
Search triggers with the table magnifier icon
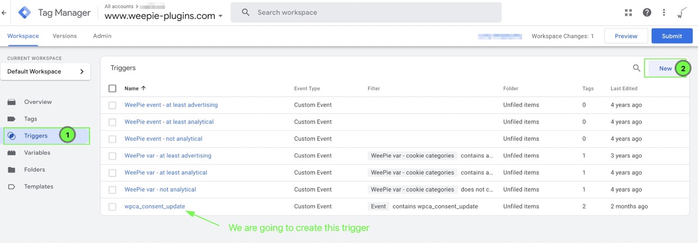[636, 68]
